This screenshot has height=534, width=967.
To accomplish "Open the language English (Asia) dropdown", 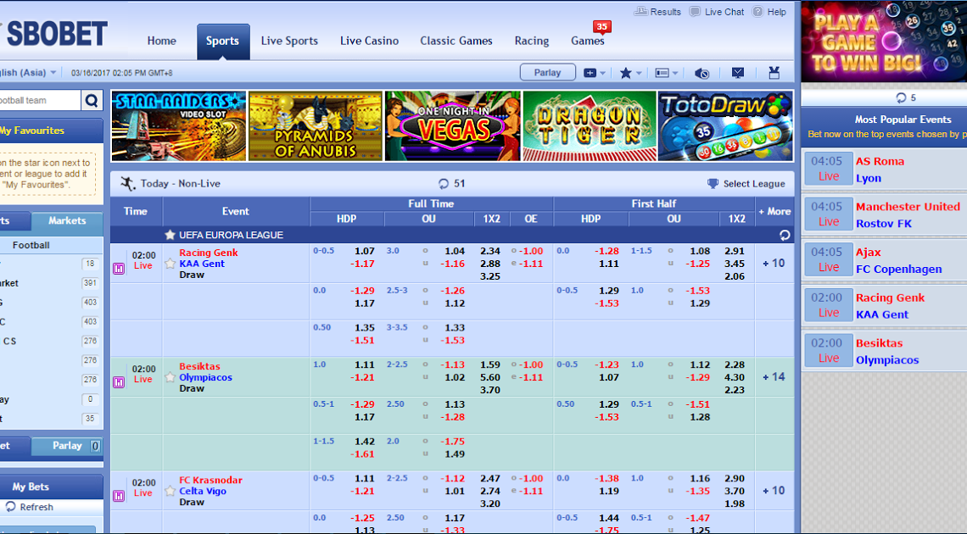I will 28,73.
